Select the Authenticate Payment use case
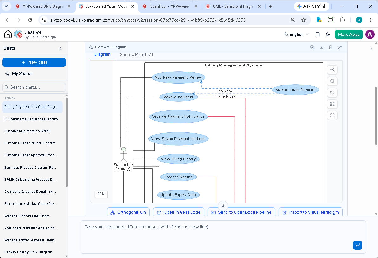The width and height of the screenshot is (378, 258). tap(295, 90)
